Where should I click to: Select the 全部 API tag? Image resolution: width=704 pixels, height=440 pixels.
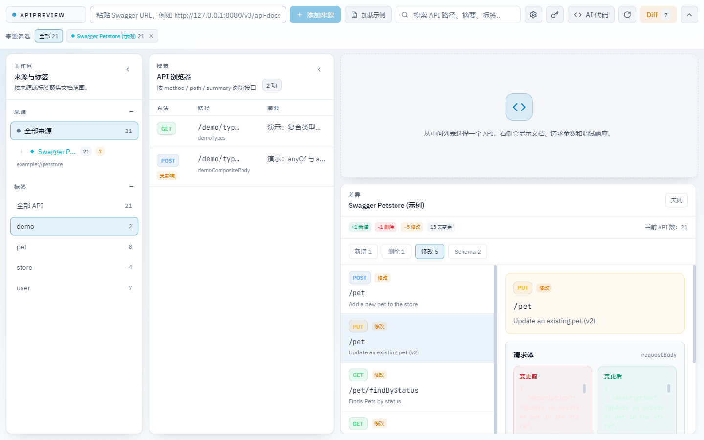coord(74,206)
